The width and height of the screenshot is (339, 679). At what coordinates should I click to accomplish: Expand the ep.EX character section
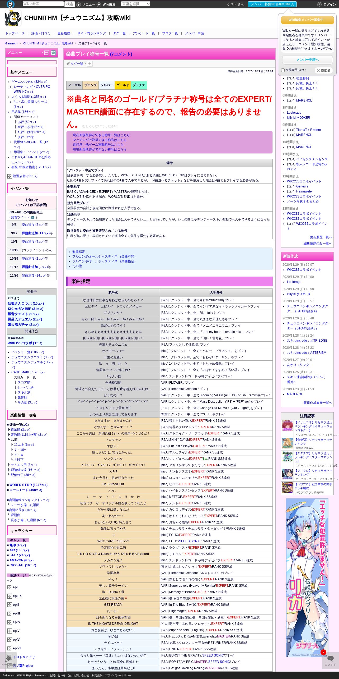click(9, 596)
